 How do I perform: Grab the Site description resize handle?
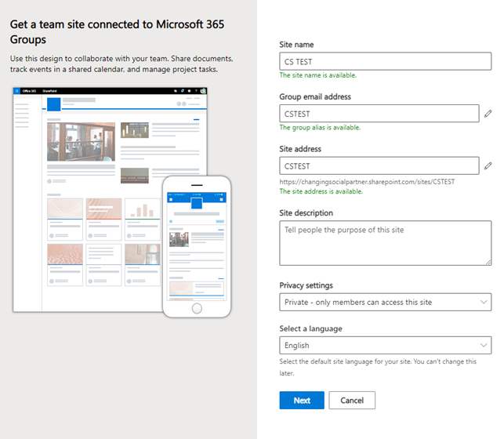488,263
